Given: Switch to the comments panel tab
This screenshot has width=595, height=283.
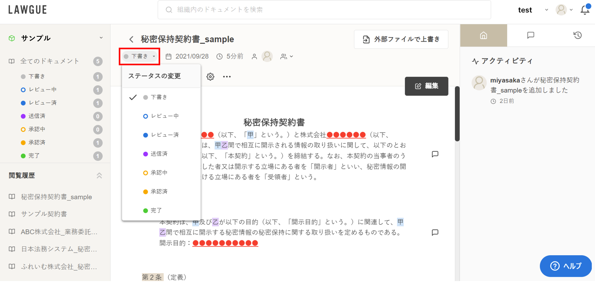Looking at the screenshot, I should coord(531,36).
